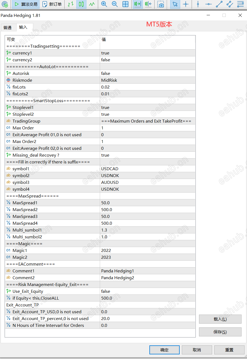Image resolution: width=247 pixels, height=359 pixels.
Task: Edit Comment2 value Panda Hedging2
Action: [x=147, y=278]
